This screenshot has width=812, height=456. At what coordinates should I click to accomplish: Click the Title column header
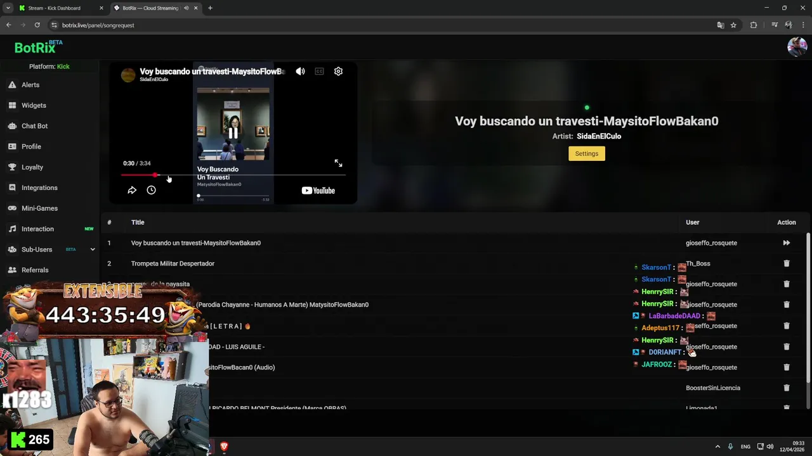pos(138,222)
